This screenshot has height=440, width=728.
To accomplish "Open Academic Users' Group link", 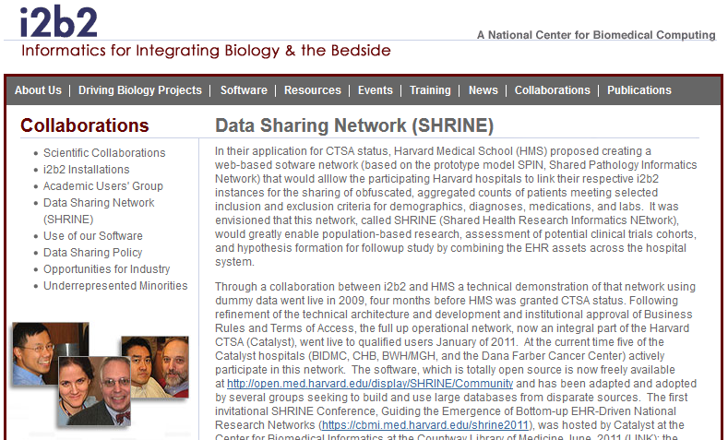I will 103,186.
